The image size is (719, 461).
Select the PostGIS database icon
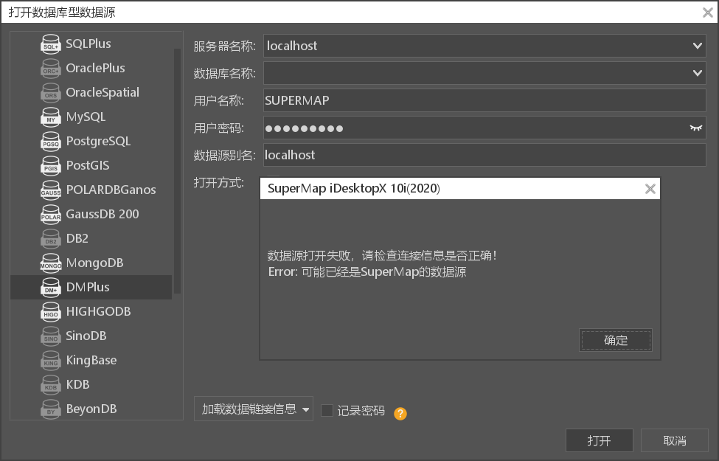50,166
